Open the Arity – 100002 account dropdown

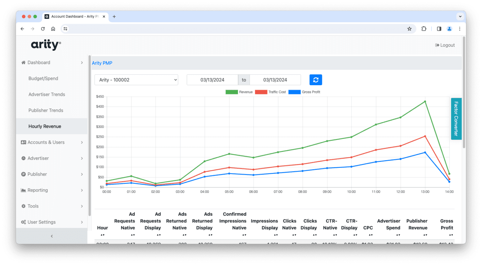pos(136,80)
